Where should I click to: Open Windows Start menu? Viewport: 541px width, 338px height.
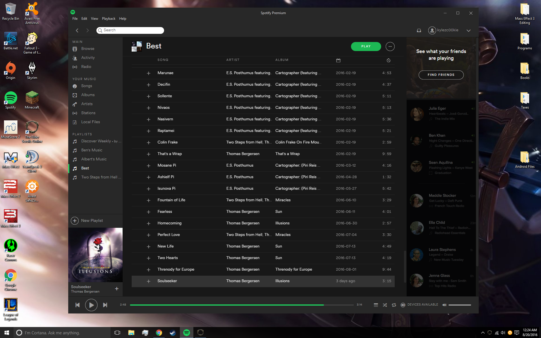7,333
